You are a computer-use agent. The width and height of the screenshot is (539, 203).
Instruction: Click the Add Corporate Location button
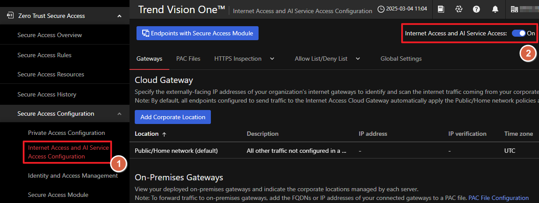point(172,117)
